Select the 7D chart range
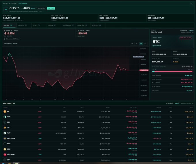This screenshot has height=164, width=196. pyautogui.click(x=137, y=44)
